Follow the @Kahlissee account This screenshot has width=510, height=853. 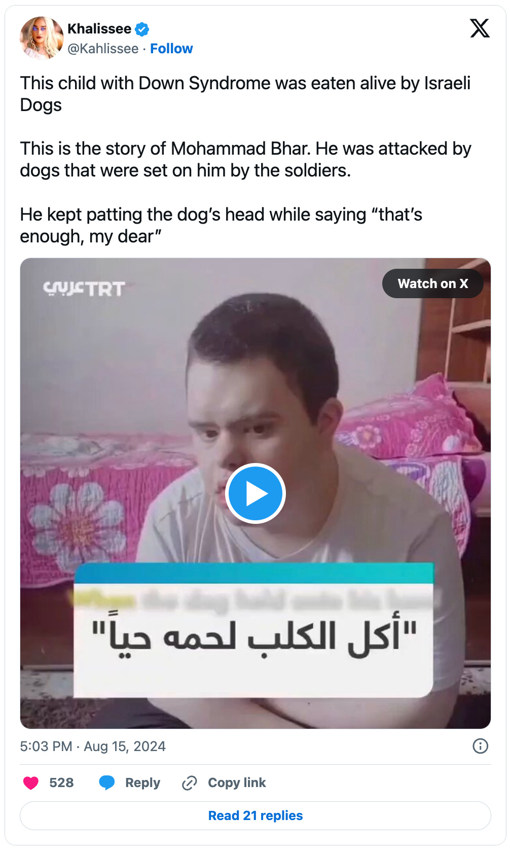coord(171,49)
